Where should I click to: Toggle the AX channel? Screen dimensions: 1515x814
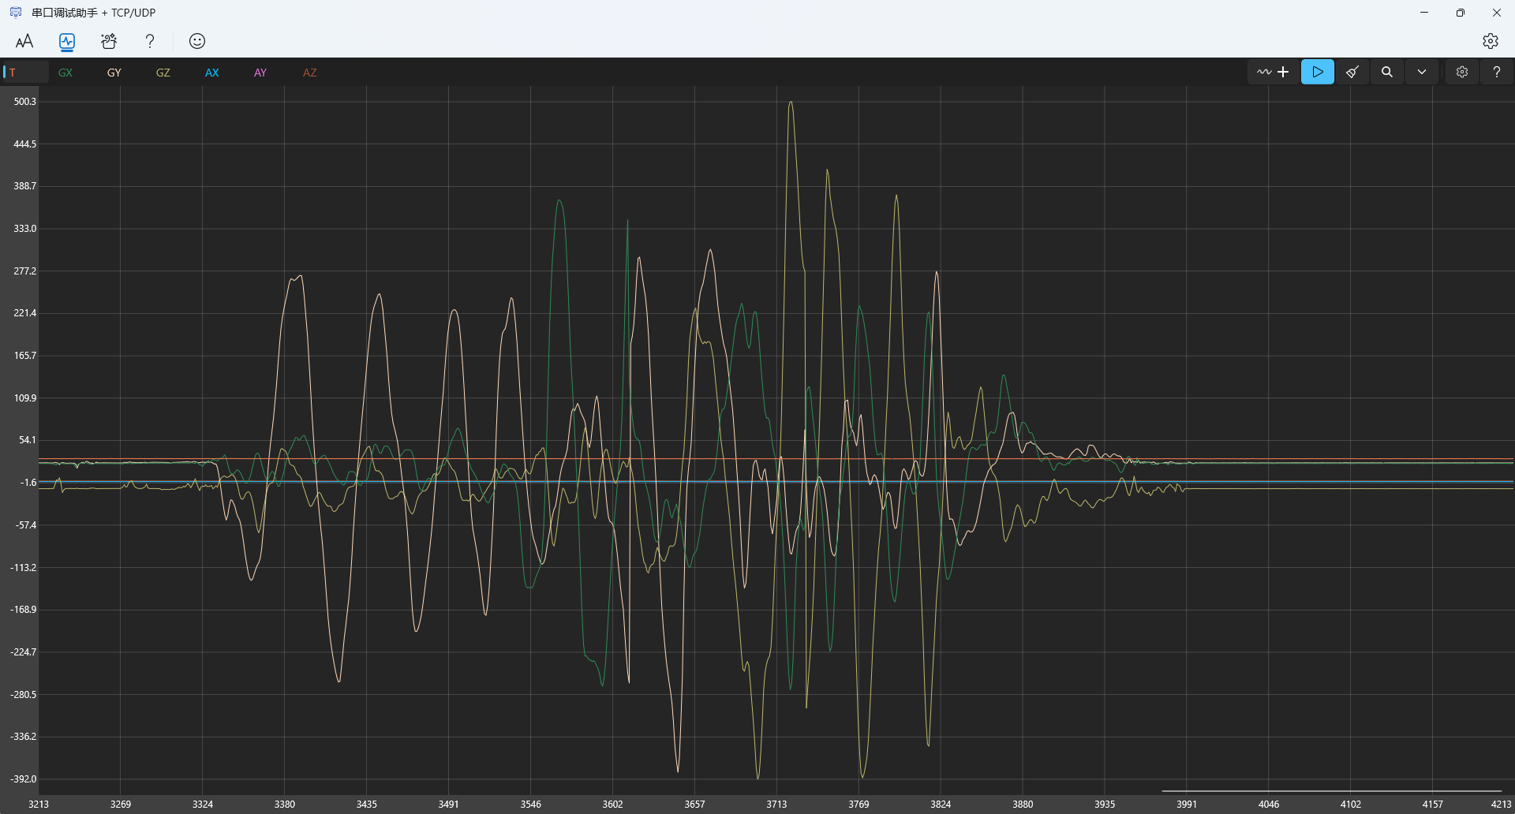[212, 73]
